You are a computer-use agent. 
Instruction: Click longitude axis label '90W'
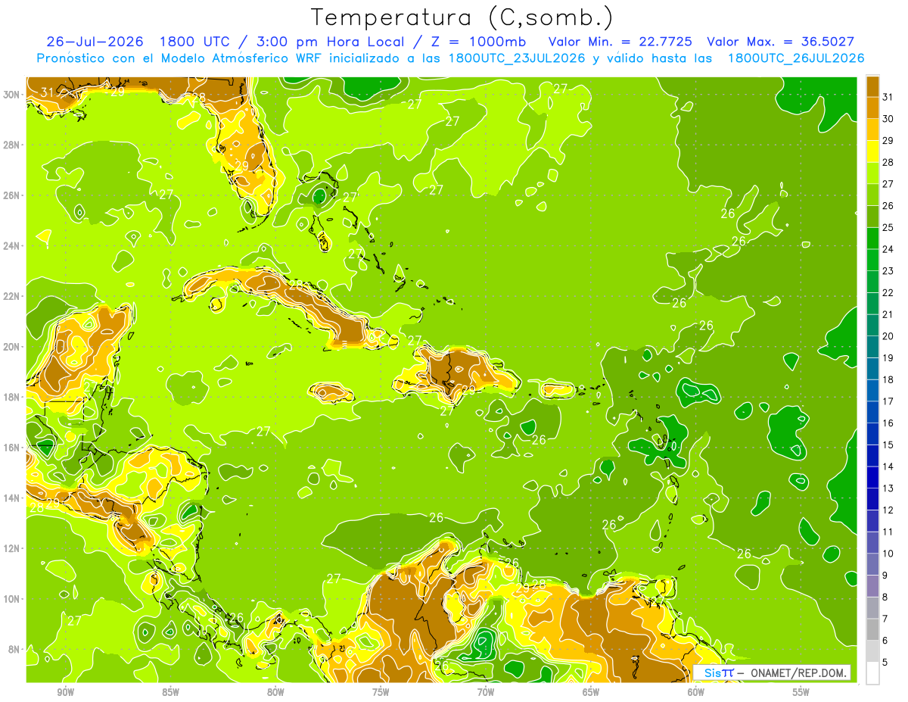tap(65, 692)
